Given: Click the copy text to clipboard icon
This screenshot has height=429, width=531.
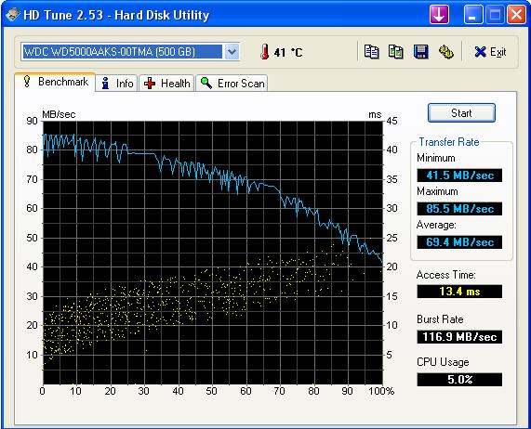Looking at the screenshot, I should (x=371, y=52).
